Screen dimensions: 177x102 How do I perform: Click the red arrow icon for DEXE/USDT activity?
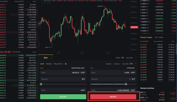point(173,99)
